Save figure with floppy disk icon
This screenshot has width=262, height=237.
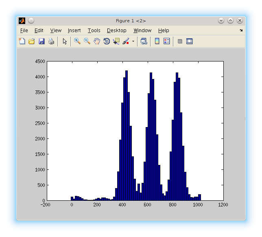click(41, 41)
